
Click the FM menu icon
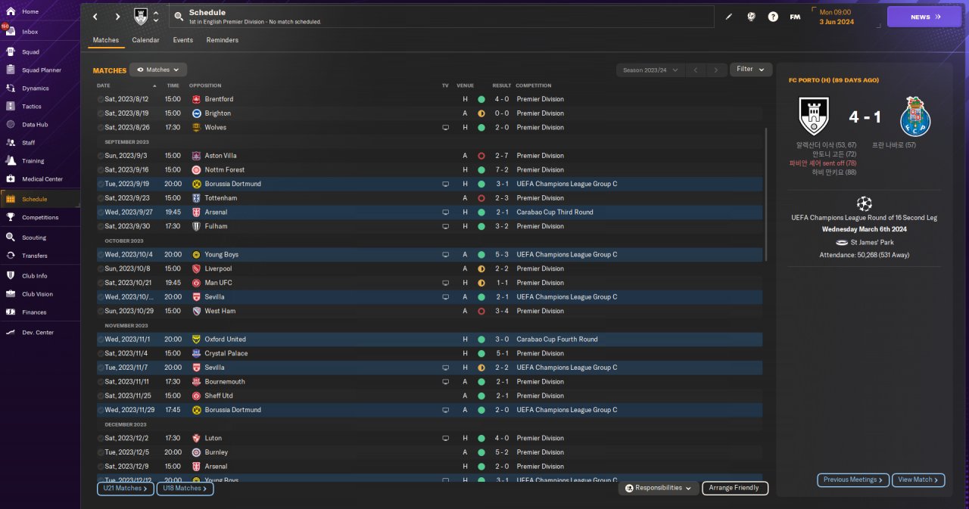[795, 17]
